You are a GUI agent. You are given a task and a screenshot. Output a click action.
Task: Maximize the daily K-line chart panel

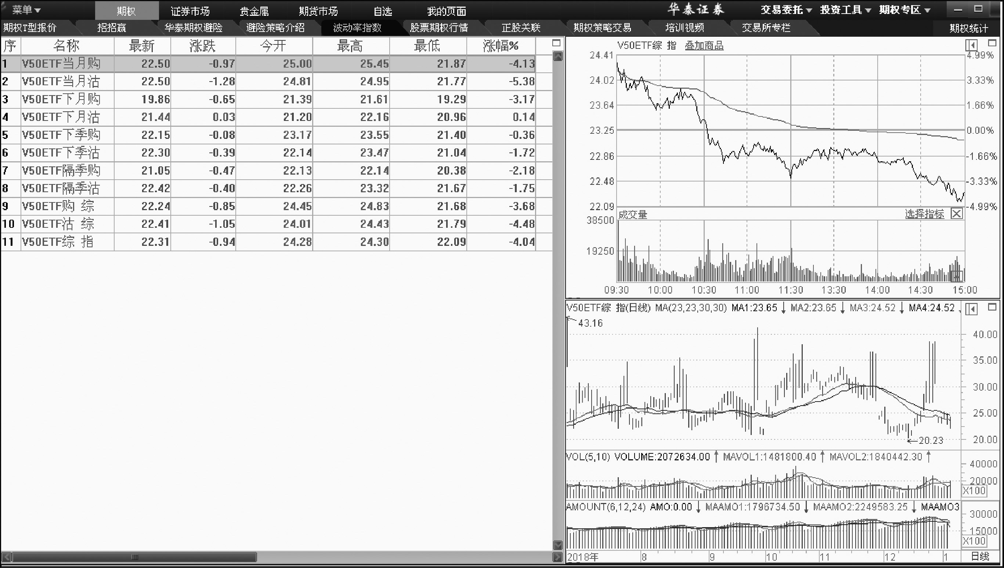point(992,307)
